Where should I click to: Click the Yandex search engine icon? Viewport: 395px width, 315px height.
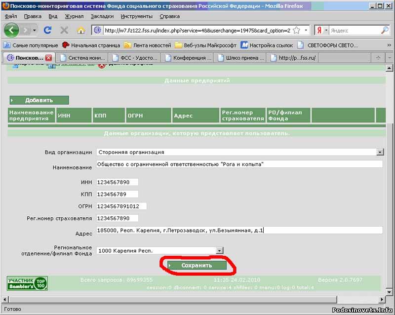click(x=319, y=31)
